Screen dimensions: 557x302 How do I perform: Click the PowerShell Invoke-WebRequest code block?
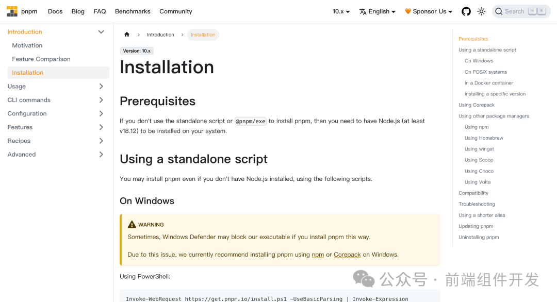click(280, 296)
